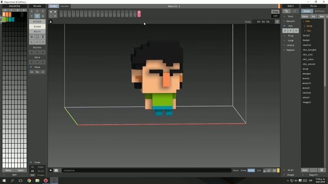Click the undo arrow in Edit panel
This screenshot has width=328, height=184.
pyautogui.click(x=286, y=11)
